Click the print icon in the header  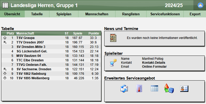pyautogui.click(x=200, y=5)
